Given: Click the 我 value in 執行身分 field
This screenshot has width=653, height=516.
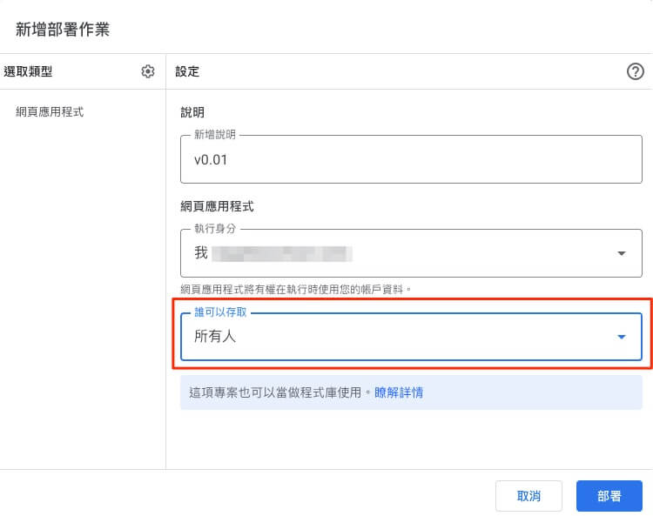Looking at the screenshot, I should pos(201,253).
